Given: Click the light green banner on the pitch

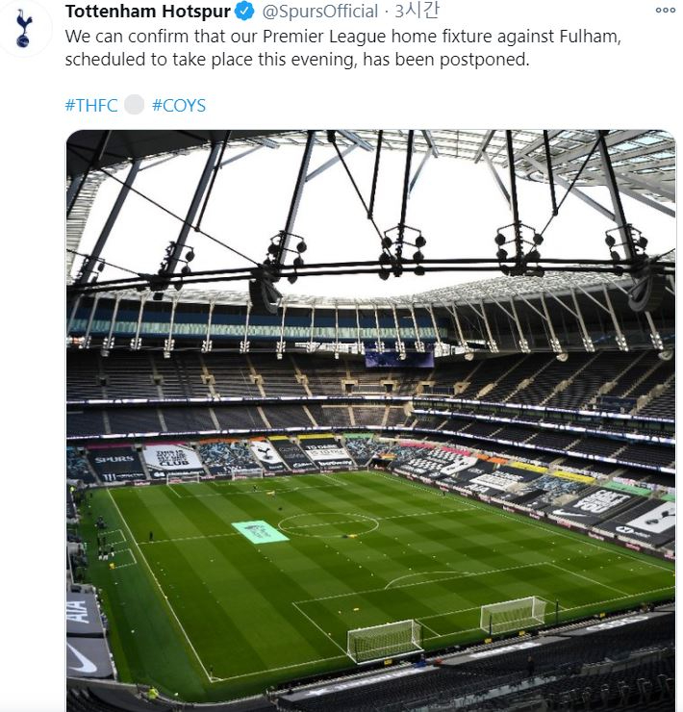Looking at the screenshot, I should pos(260,532).
